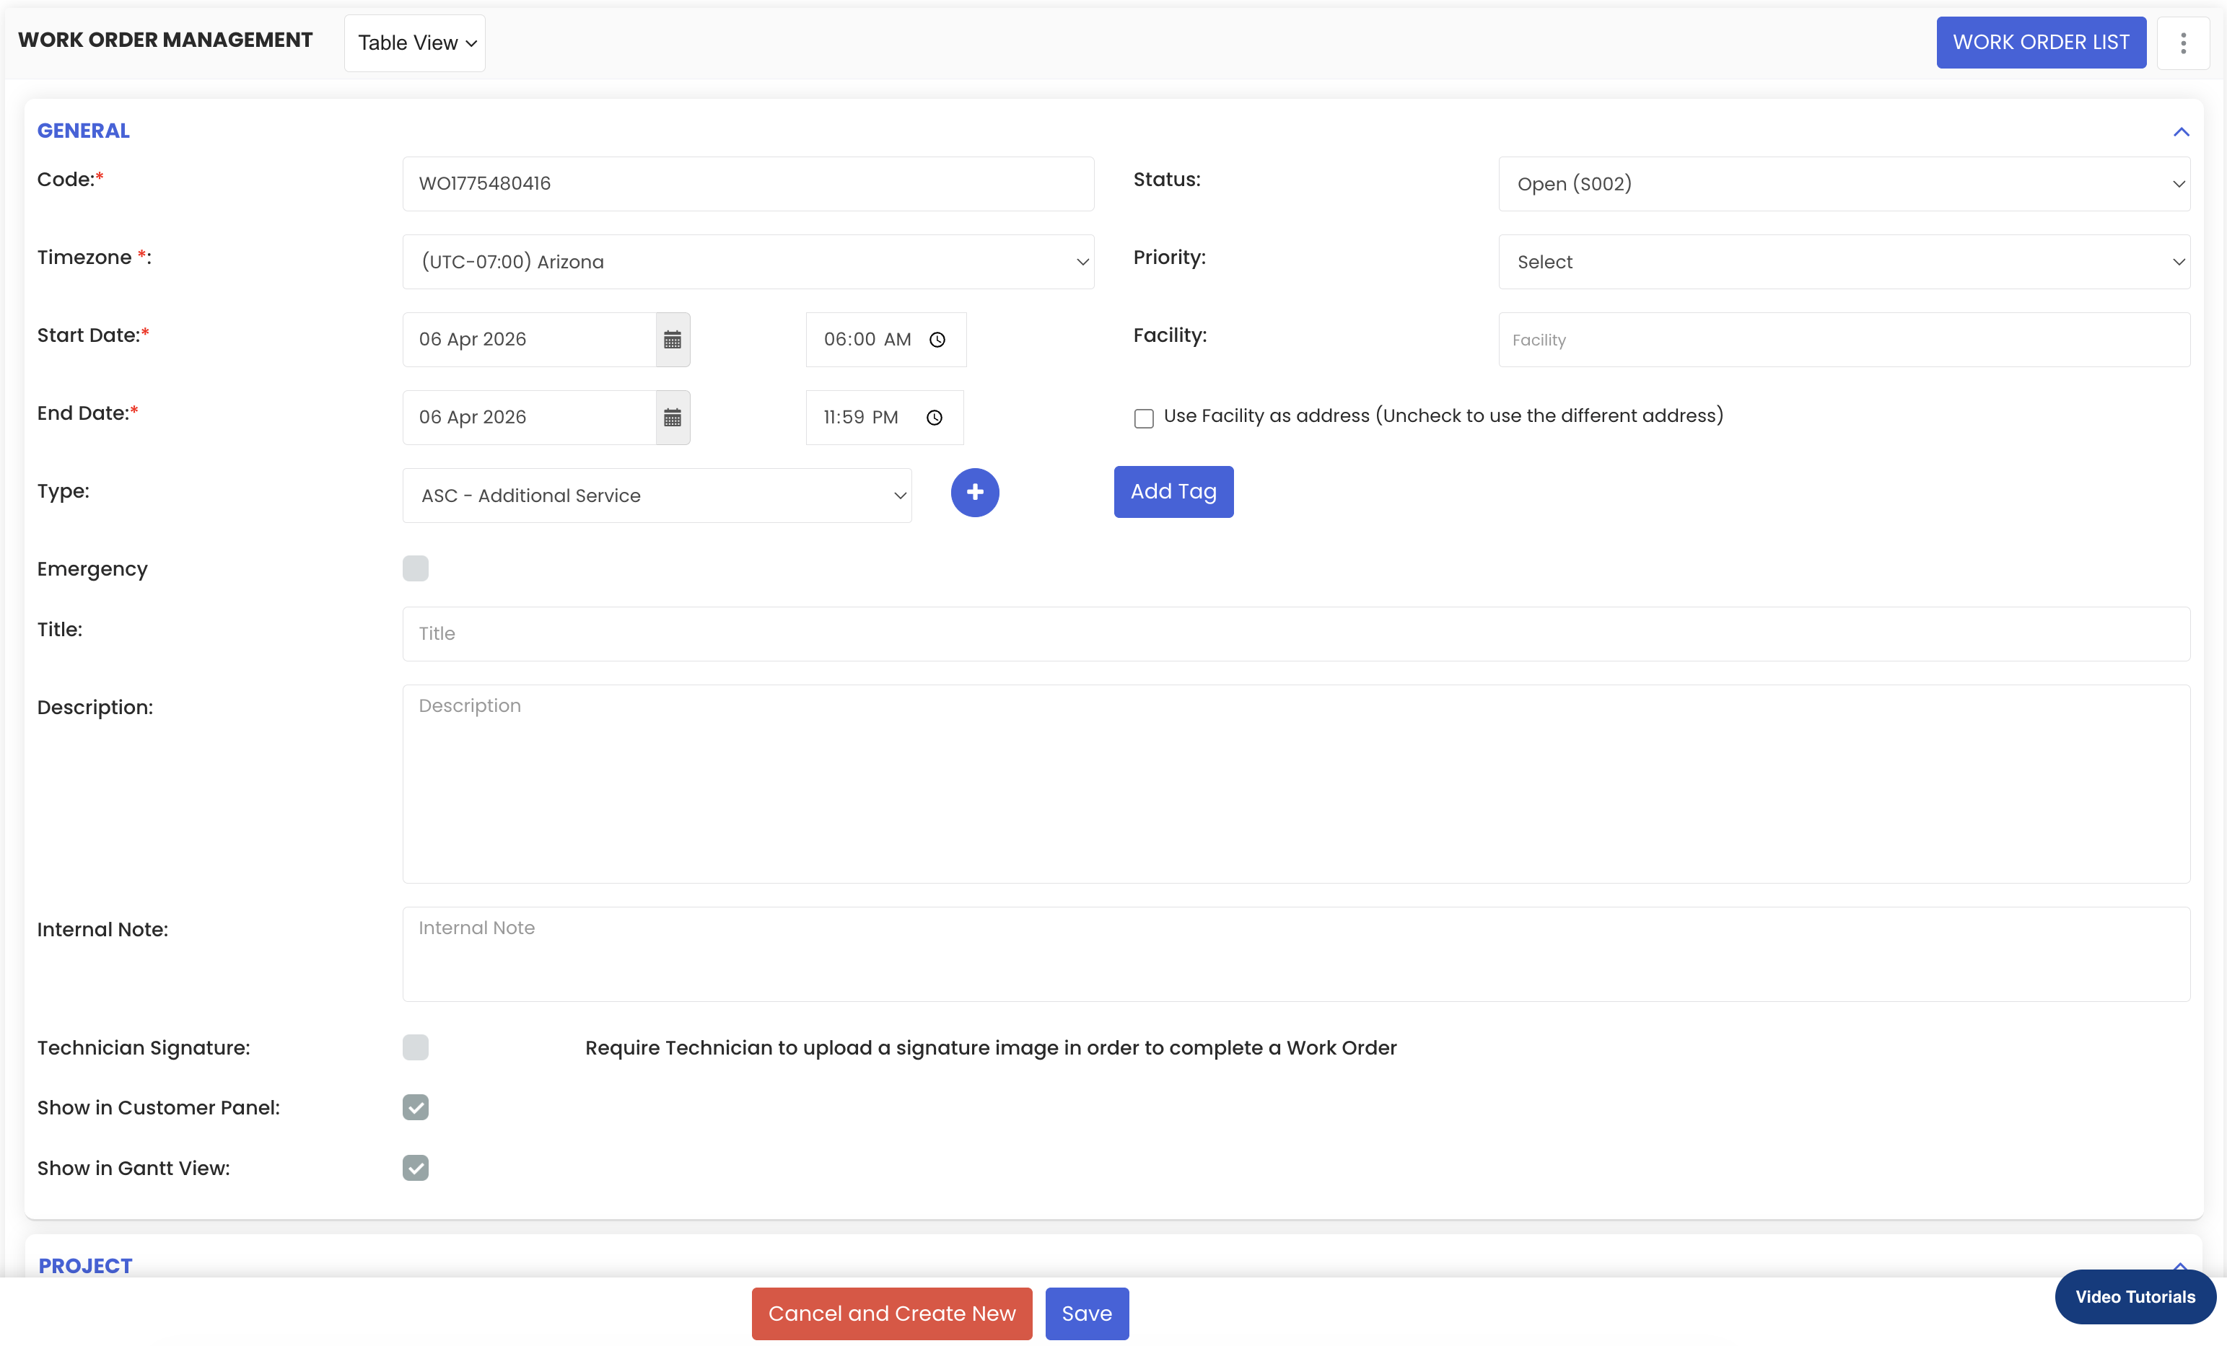Uncheck Show in Gantt View
The image size is (2227, 1346).
pyautogui.click(x=416, y=1168)
